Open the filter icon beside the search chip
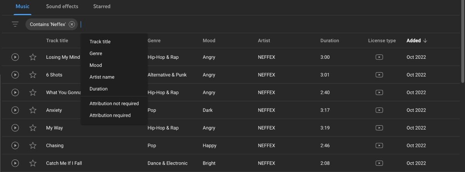This screenshot has width=465, height=172. pyautogui.click(x=15, y=24)
